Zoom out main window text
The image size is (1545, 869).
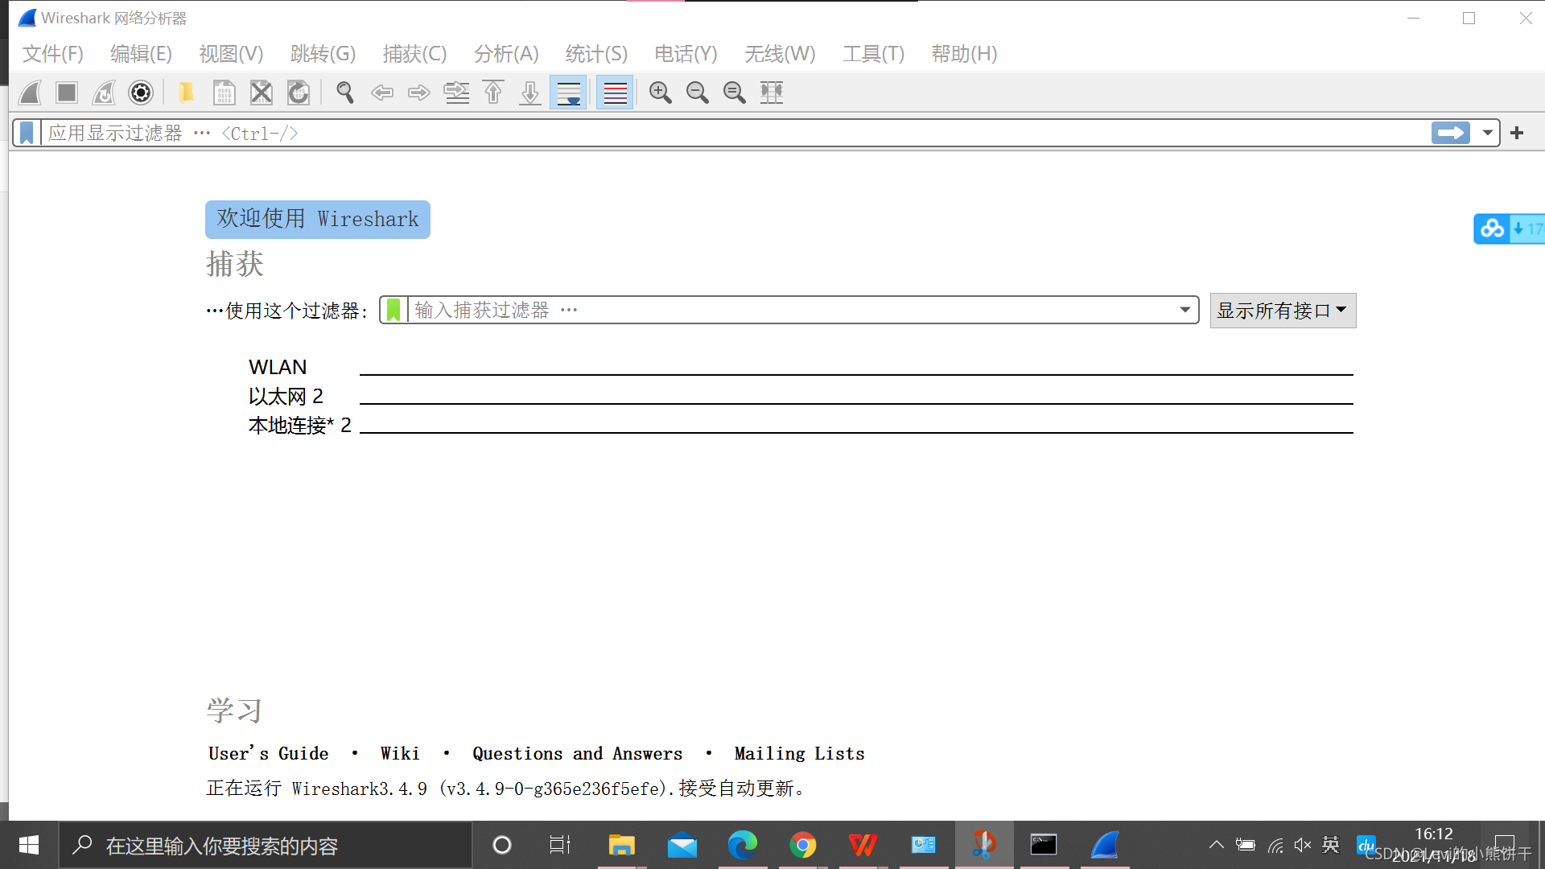coord(698,93)
